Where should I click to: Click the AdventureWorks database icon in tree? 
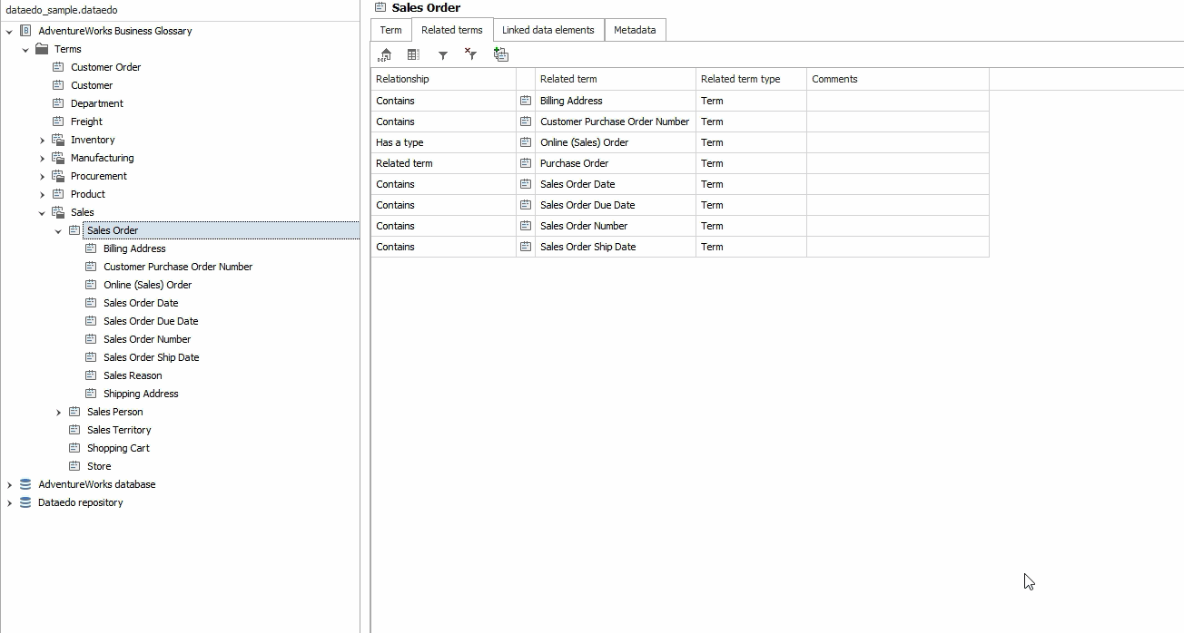25,484
